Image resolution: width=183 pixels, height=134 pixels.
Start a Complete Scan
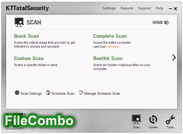[110, 36]
